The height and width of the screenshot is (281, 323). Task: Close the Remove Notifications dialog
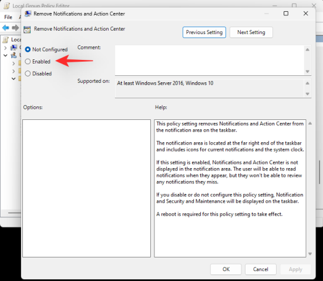306,14
